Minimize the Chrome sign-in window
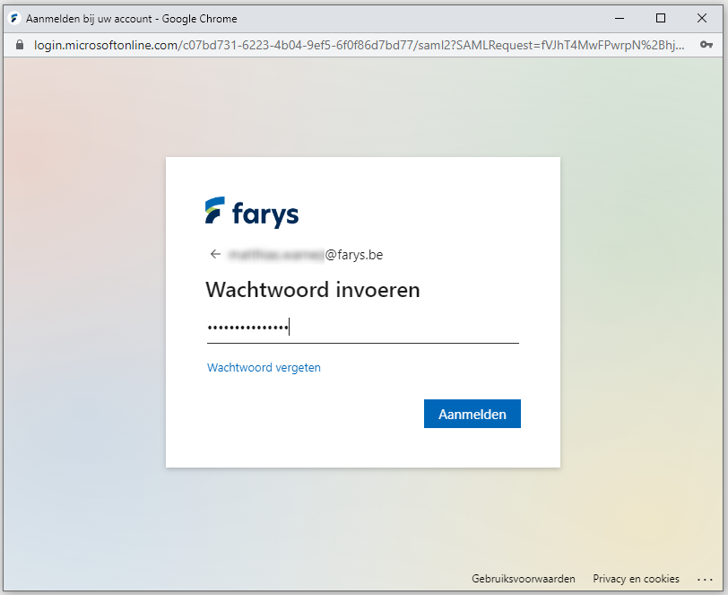 coord(620,19)
